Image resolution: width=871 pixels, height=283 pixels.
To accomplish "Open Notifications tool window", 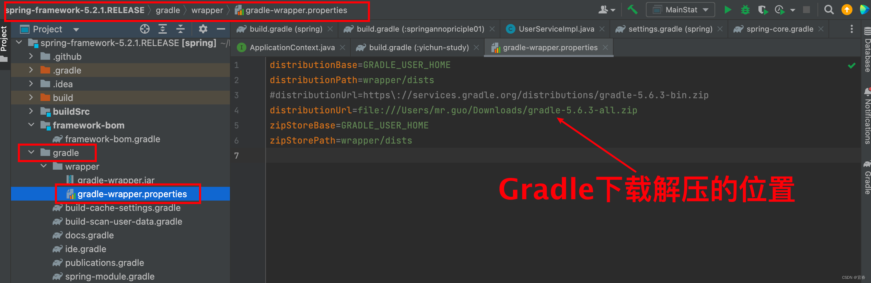I will [867, 116].
